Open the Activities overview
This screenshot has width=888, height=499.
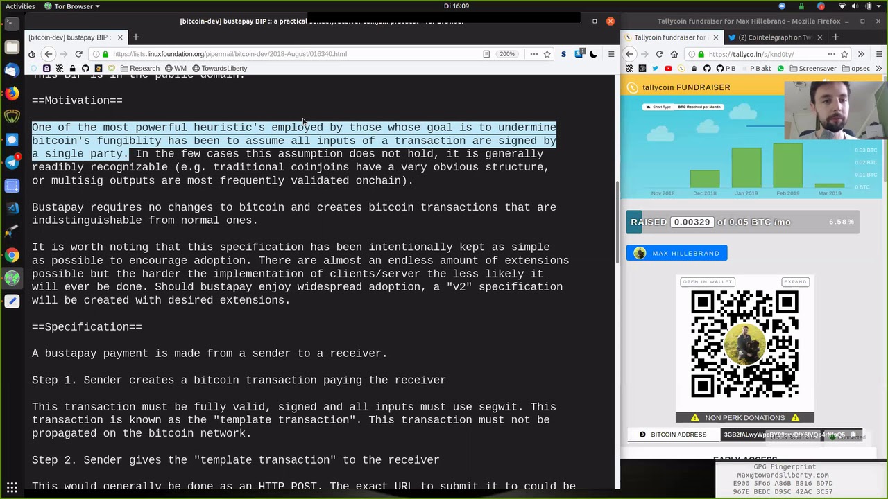pos(20,6)
